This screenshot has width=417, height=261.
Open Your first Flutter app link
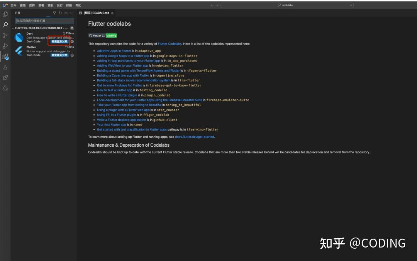pos(112,125)
